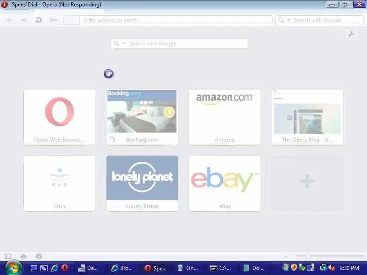The image size is (367, 275).
Task: Switch to 'Bro...' Internet Explorer taskbar button
Action: [x=123, y=268]
